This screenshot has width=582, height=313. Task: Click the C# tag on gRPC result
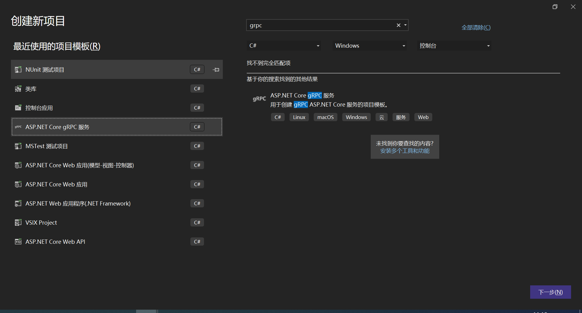point(278,117)
